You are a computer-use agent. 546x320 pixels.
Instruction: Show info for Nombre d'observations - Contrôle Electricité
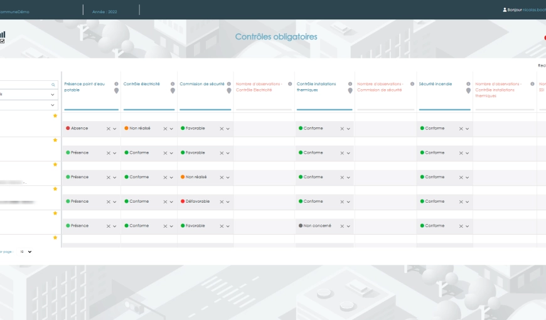[x=290, y=84]
